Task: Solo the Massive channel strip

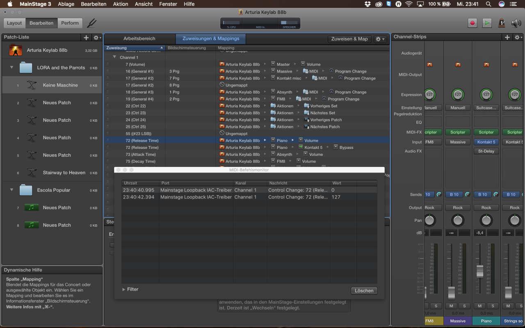Action: pos(464,306)
